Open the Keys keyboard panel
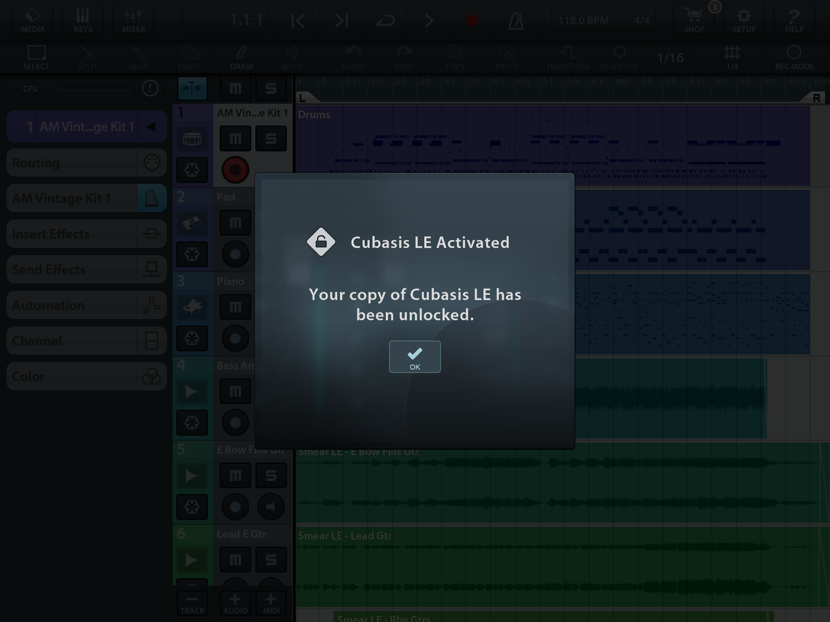Screen dimensions: 830x622 [x=83, y=19]
